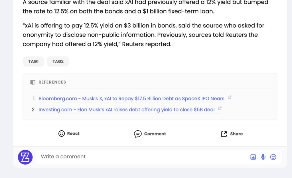Screen dimensions: 292x178
Task: Select the TAG2 tag
Action: pyautogui.click(x=58, y=61)
